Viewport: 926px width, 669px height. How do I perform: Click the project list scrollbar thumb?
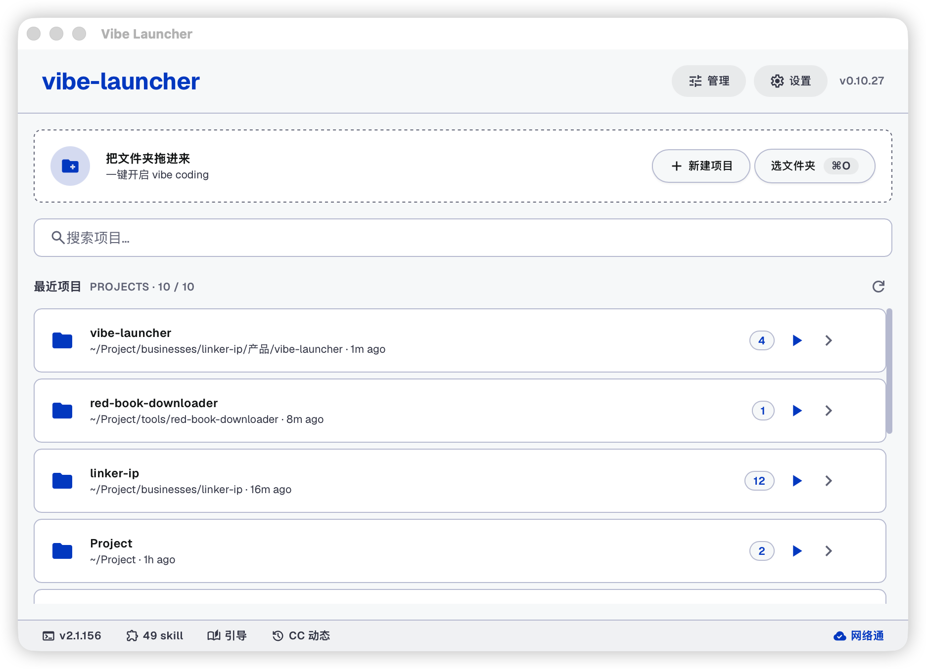coord(889,371)
